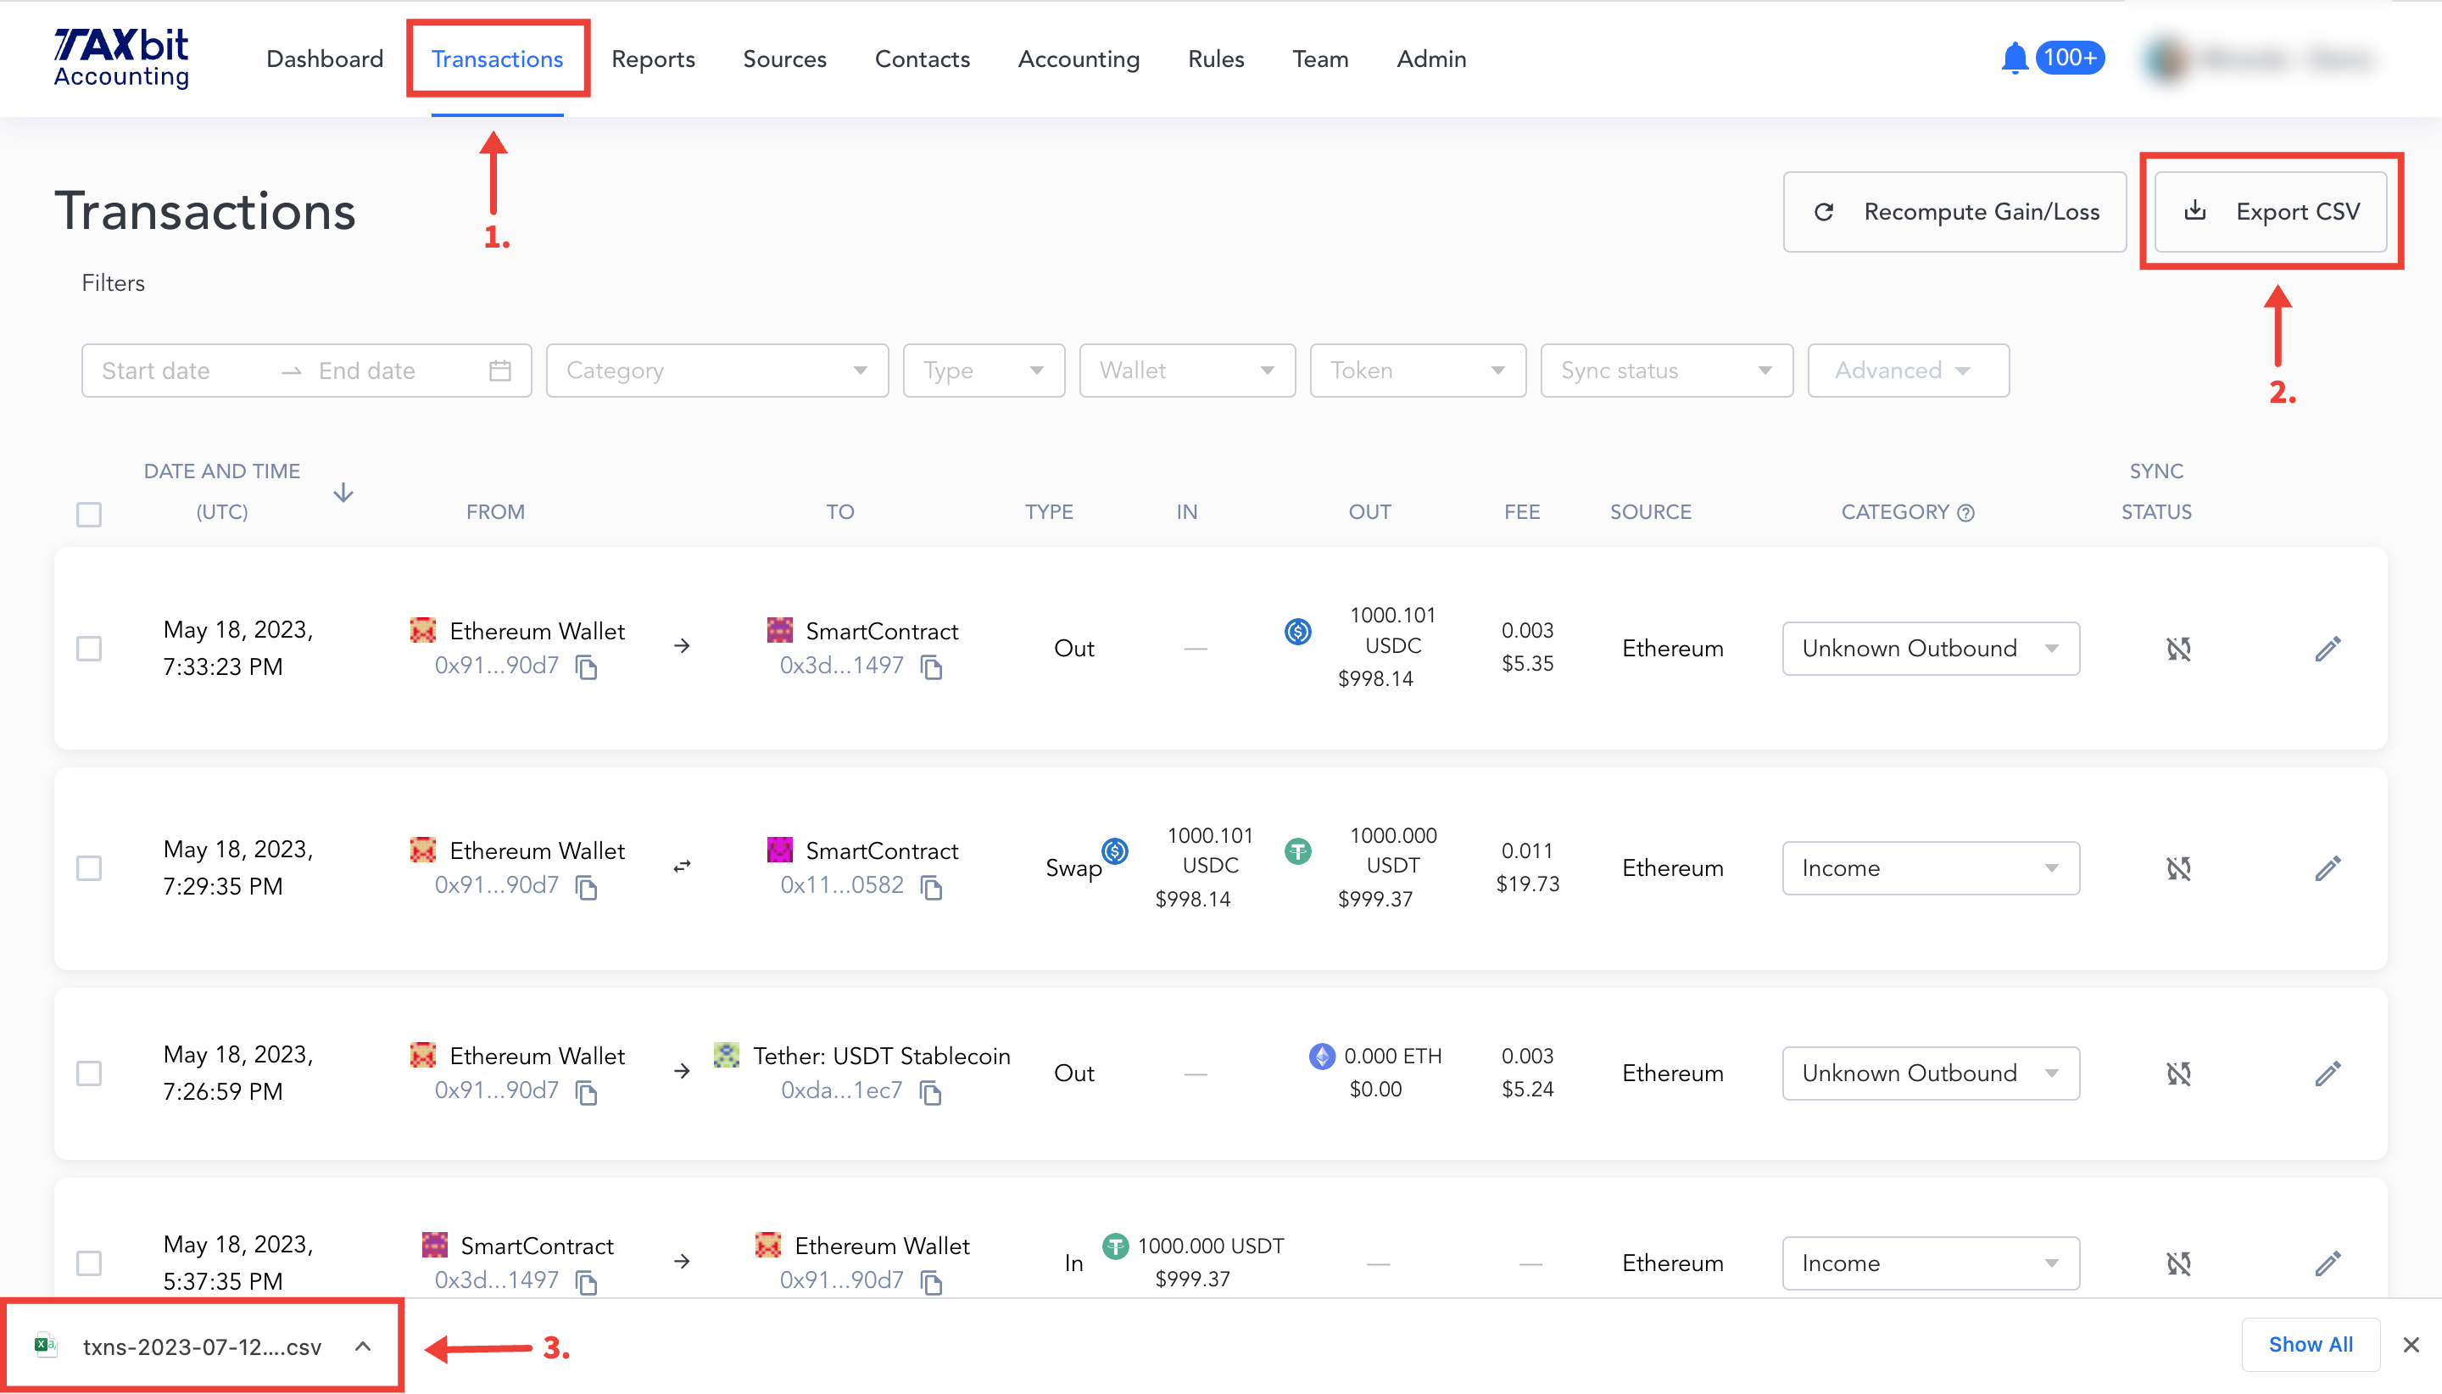The width and height of the screenshot is (2442, 1394).
Task: Click the date sort arrow in the header
Action: 343,492
